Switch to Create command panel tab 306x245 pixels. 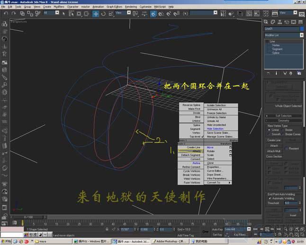pyautogui.click(x=266, y=22)
